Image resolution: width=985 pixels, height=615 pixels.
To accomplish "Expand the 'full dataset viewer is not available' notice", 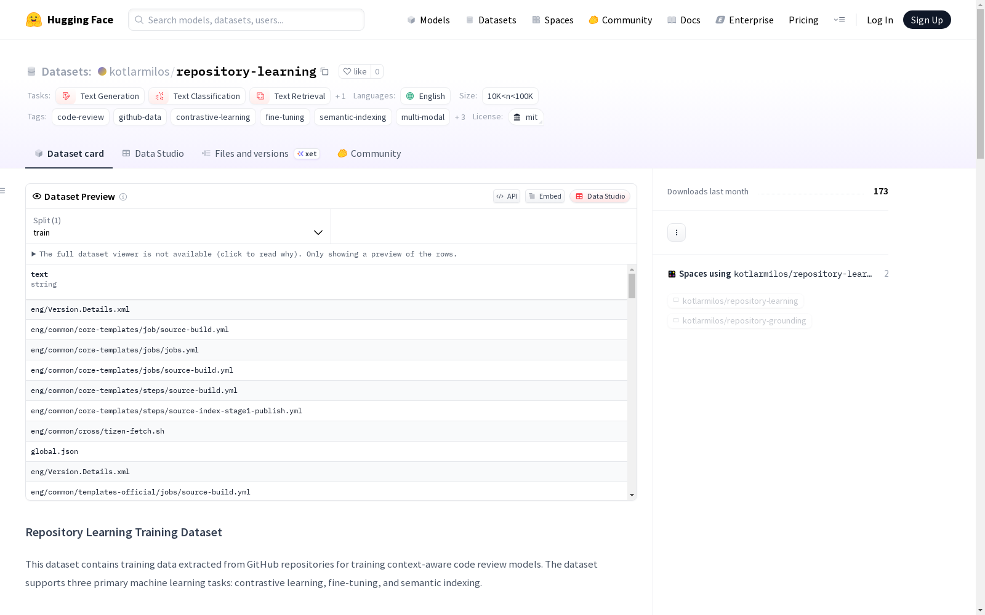I will (244, 254).
